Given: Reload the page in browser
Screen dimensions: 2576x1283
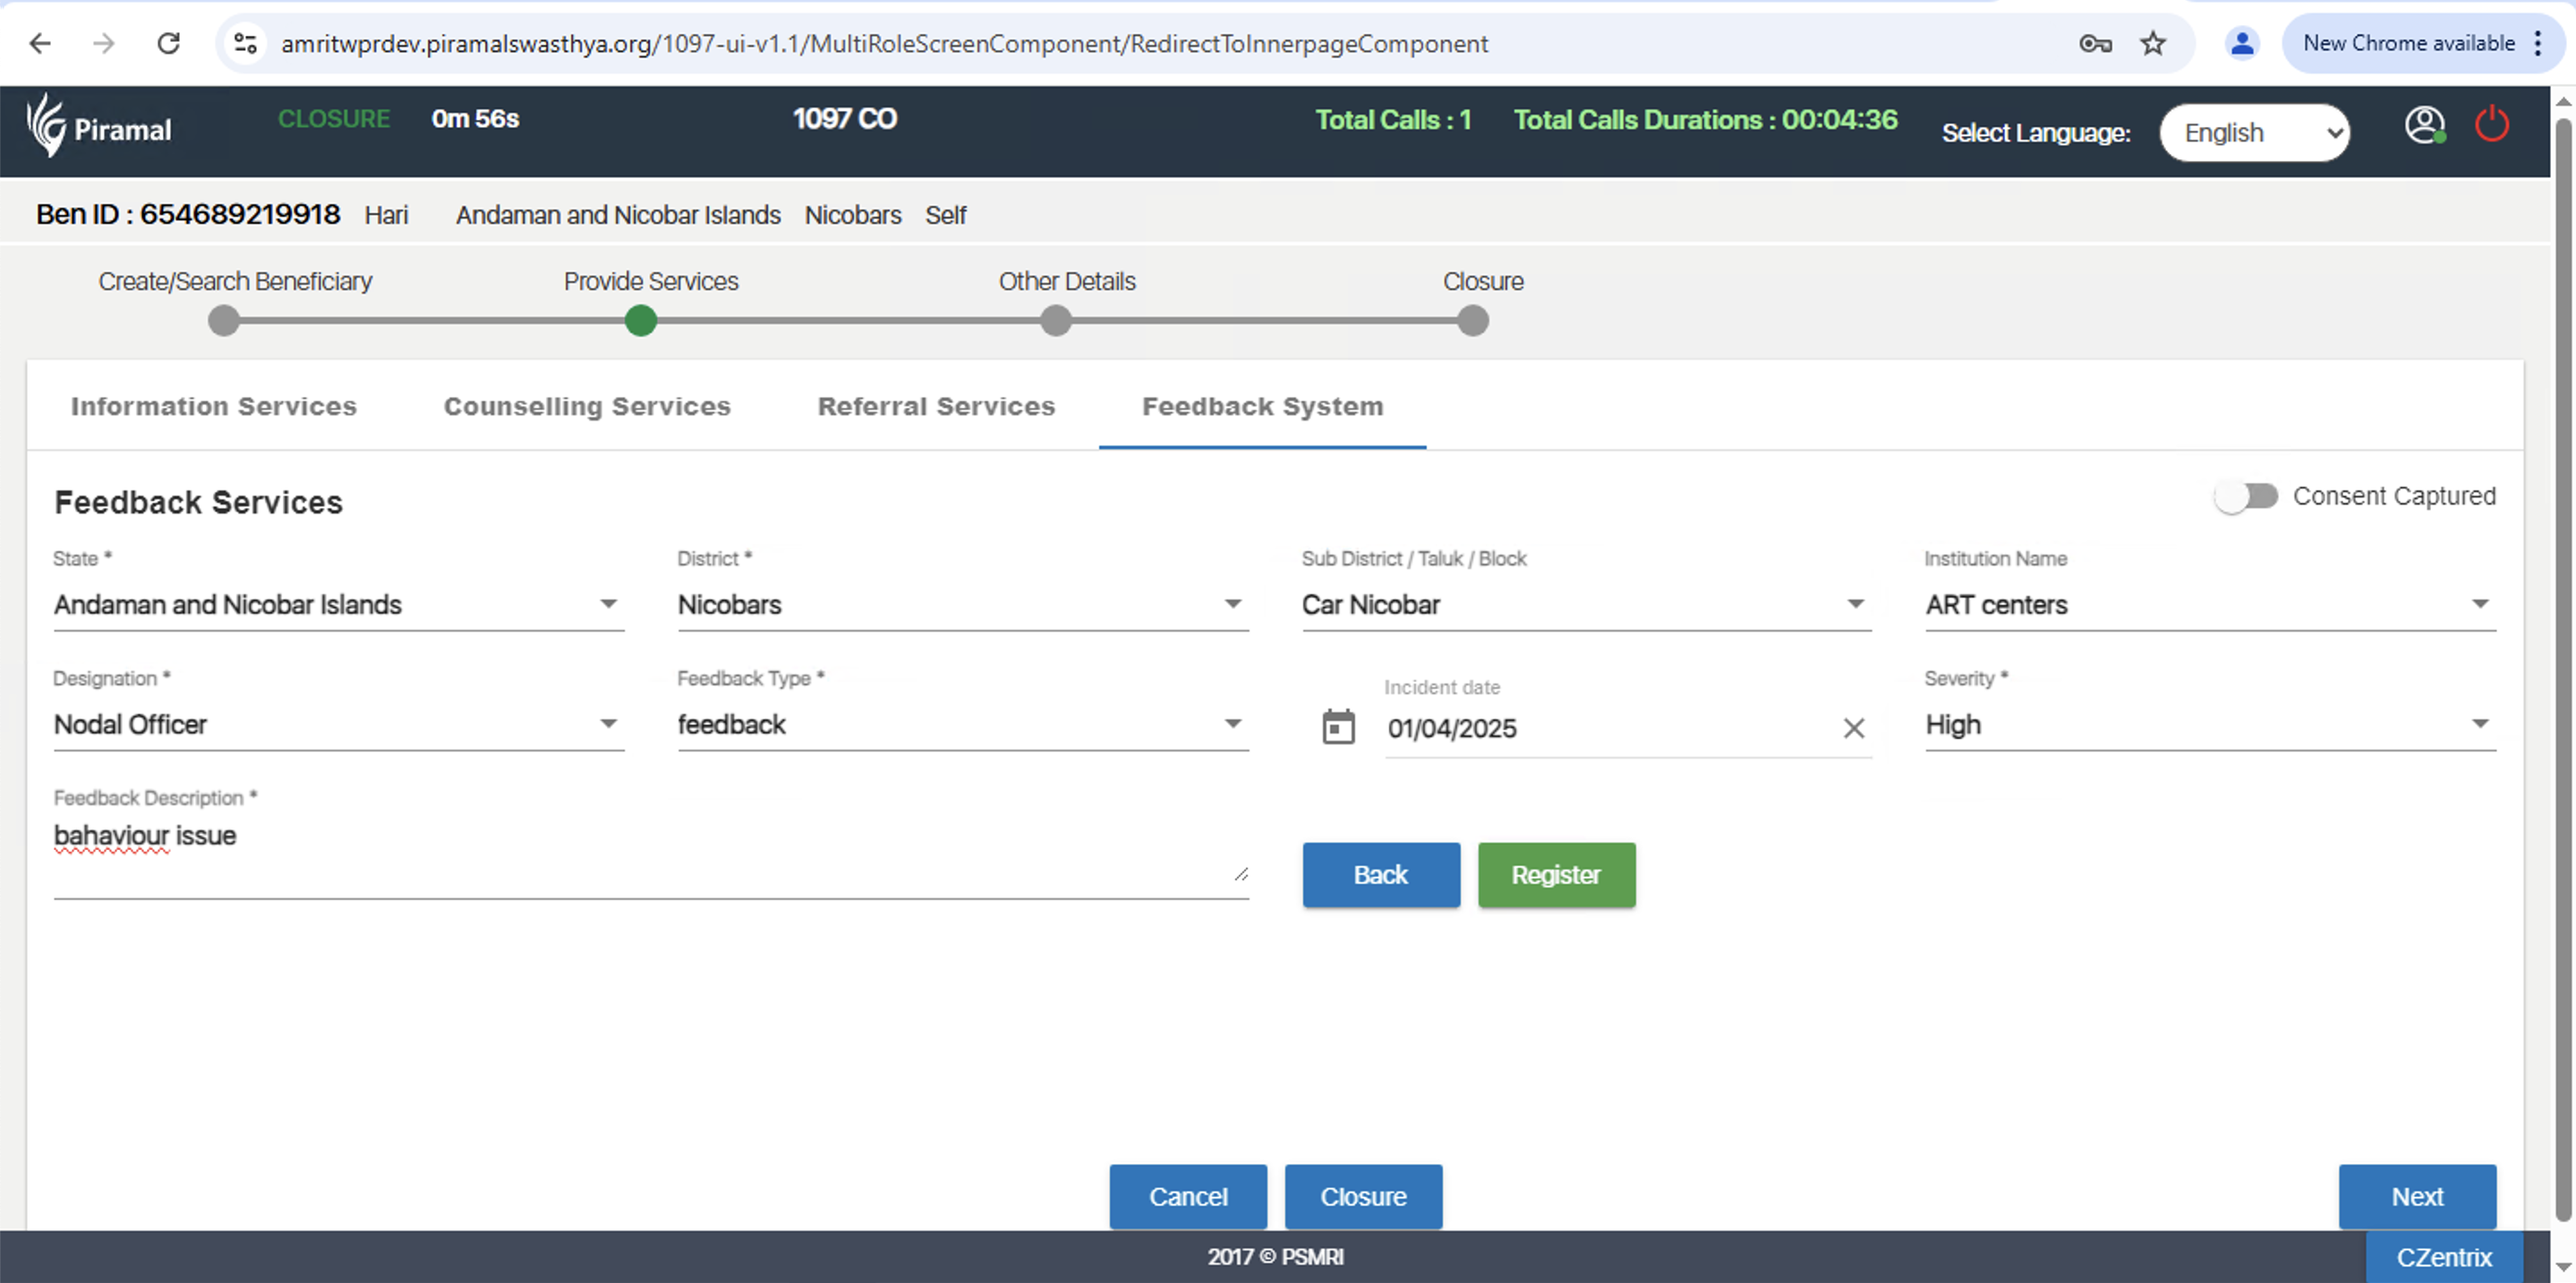Looking at the screenshot, I should 168,43.
